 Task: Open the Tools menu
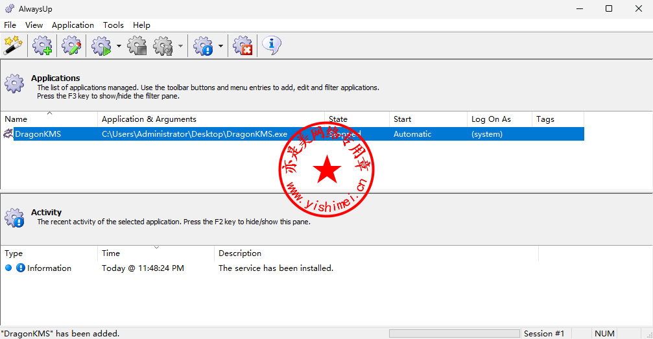point(113,25)
